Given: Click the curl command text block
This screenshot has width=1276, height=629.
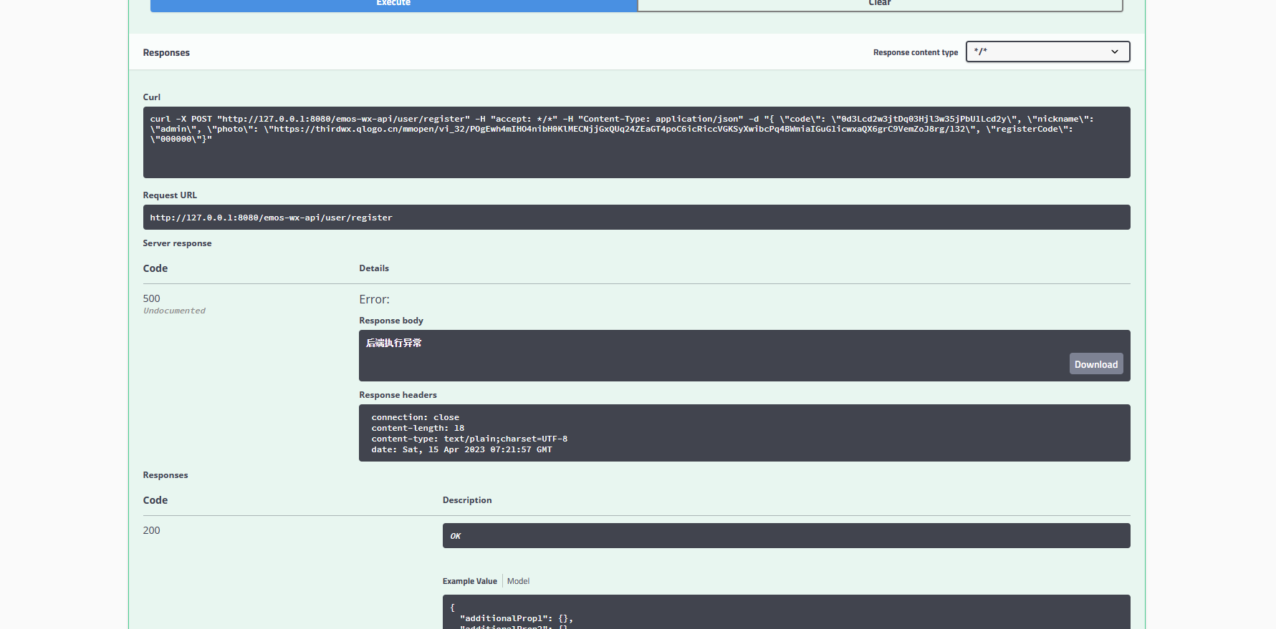Looking at the screenshot, I should [x=636, y=142].
